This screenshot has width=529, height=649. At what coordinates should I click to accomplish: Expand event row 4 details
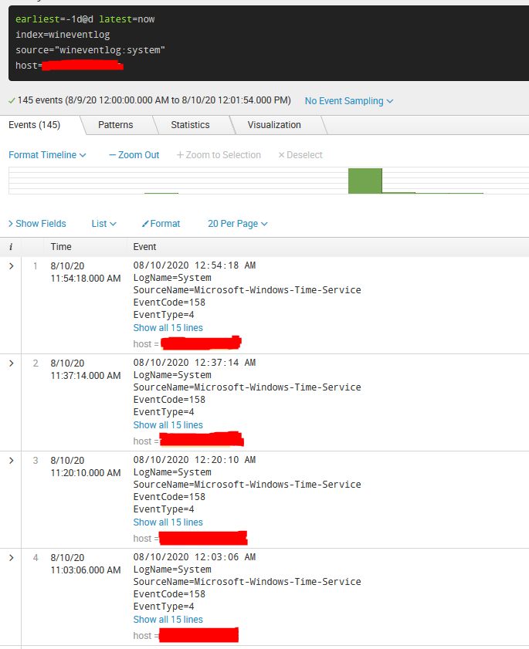pos(11,558)
